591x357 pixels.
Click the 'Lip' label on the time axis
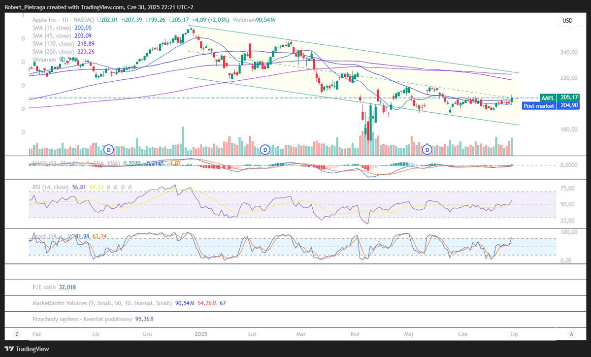[514, 334]
